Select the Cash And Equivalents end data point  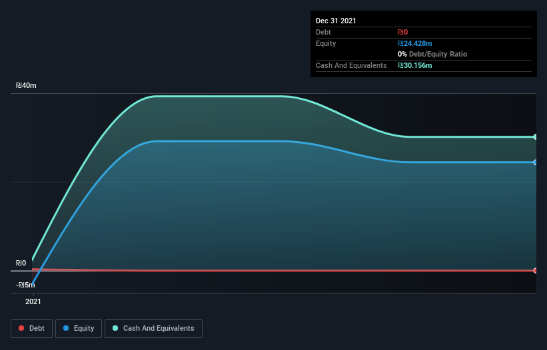[x=535, y=137]
